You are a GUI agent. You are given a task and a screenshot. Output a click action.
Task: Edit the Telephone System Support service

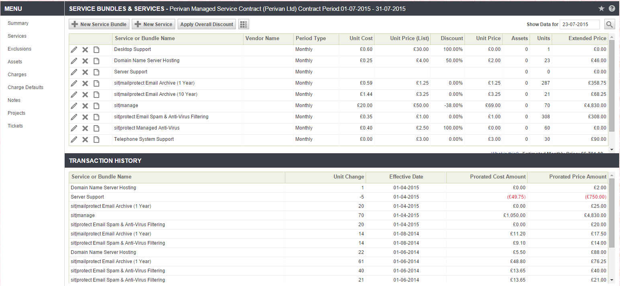[74, 140]
